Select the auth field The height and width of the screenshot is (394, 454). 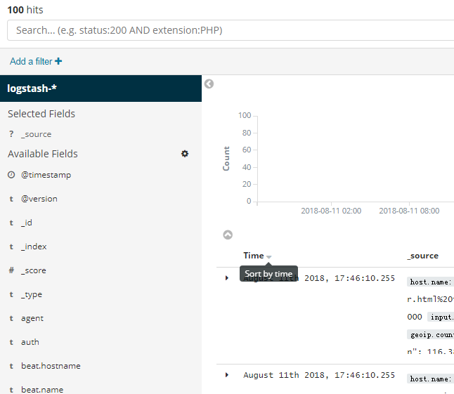pyautogui.click(x=30, y=342)
